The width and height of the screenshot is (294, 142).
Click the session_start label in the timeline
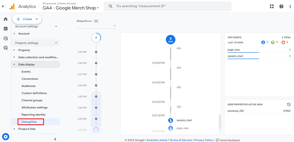[x=184, y=120]
